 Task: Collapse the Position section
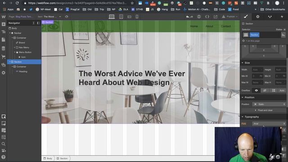[x=243, y=97]
